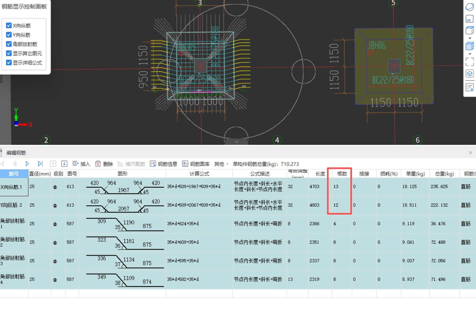Go to next rebar record arrow
The width and height of the screenshot is (476, 313).
point(27,164)
